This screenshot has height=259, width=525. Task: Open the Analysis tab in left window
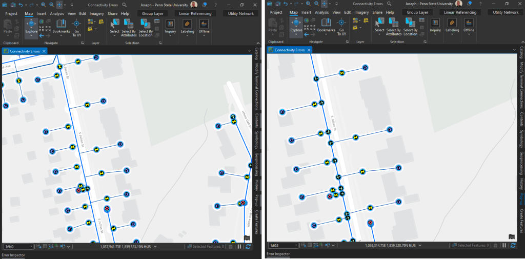click(x=57, y=13)
